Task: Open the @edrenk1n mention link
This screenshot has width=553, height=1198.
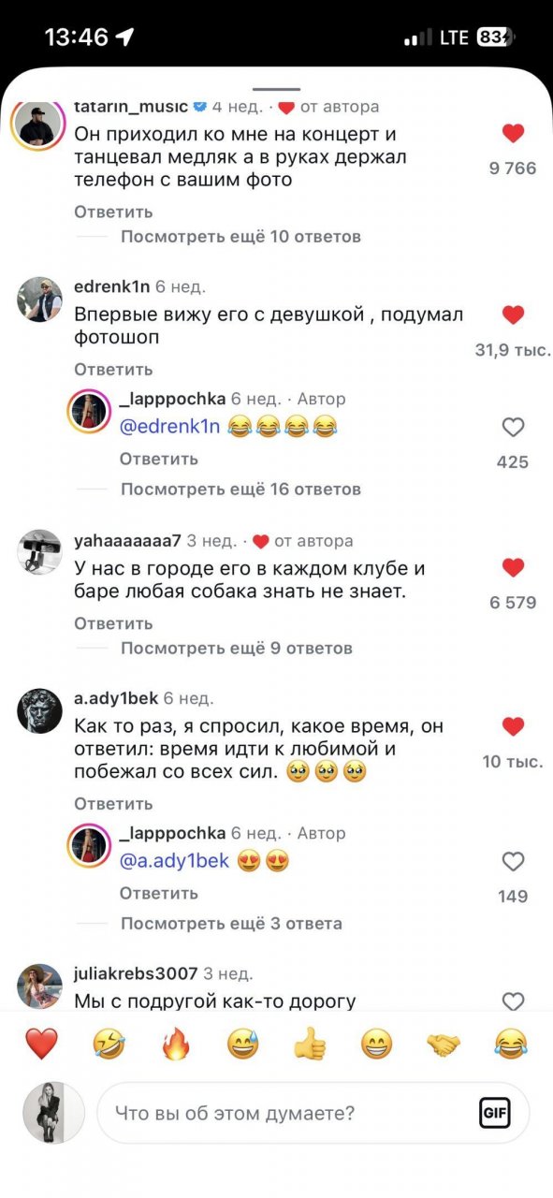Action: point(169,428)
